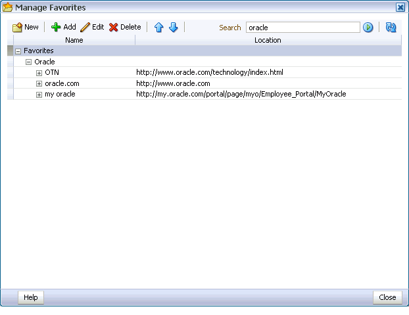409x315 pixels.
Task: Run search with the green arrow icon
Action: pos(368,28)
